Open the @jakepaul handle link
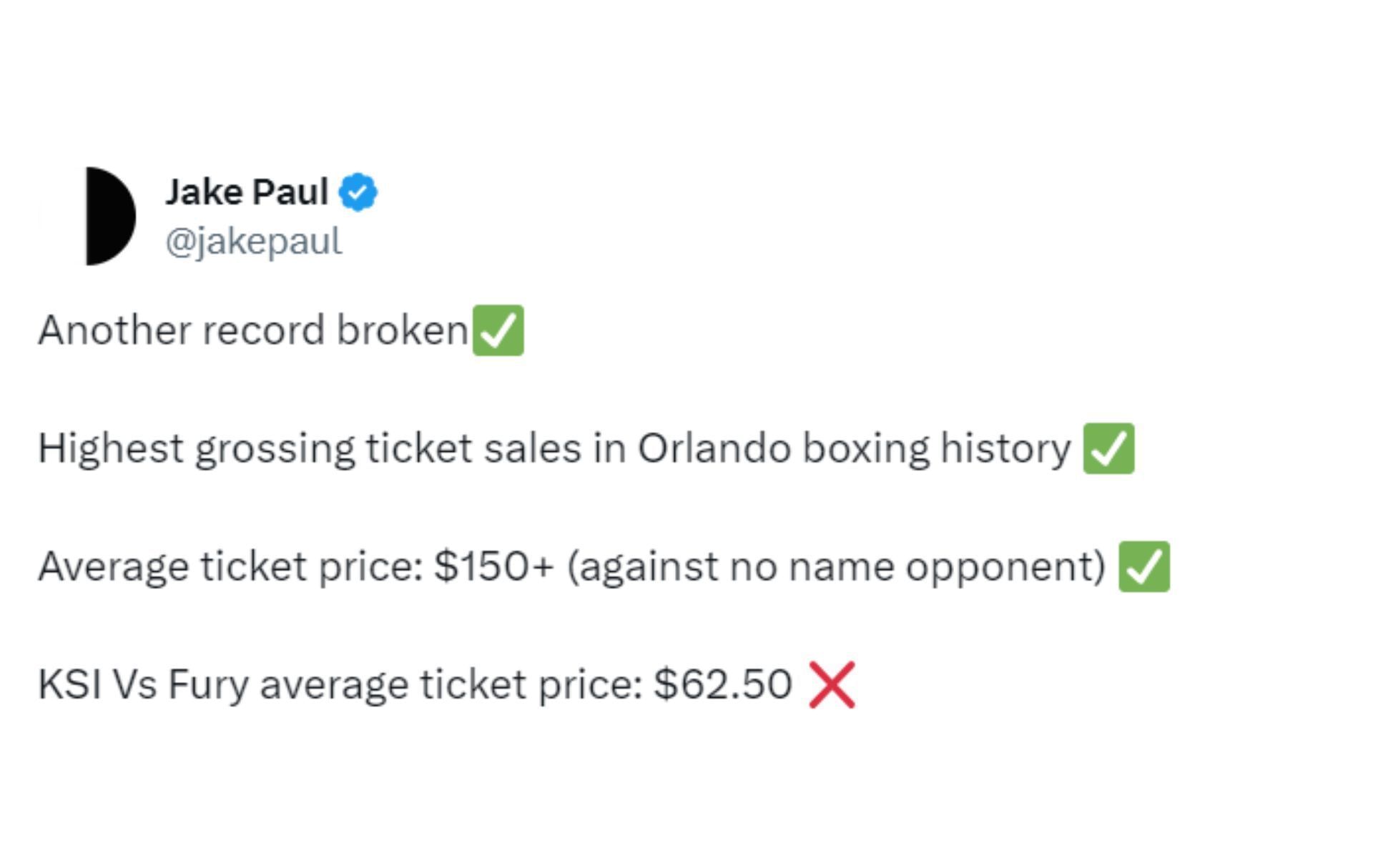The height and width of the screenshot is (858, 1373). tap(253, 241)
